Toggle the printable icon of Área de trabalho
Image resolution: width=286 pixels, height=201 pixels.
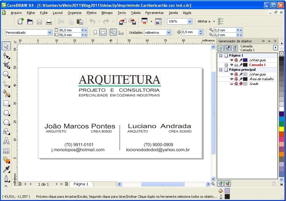click(236, 79)
